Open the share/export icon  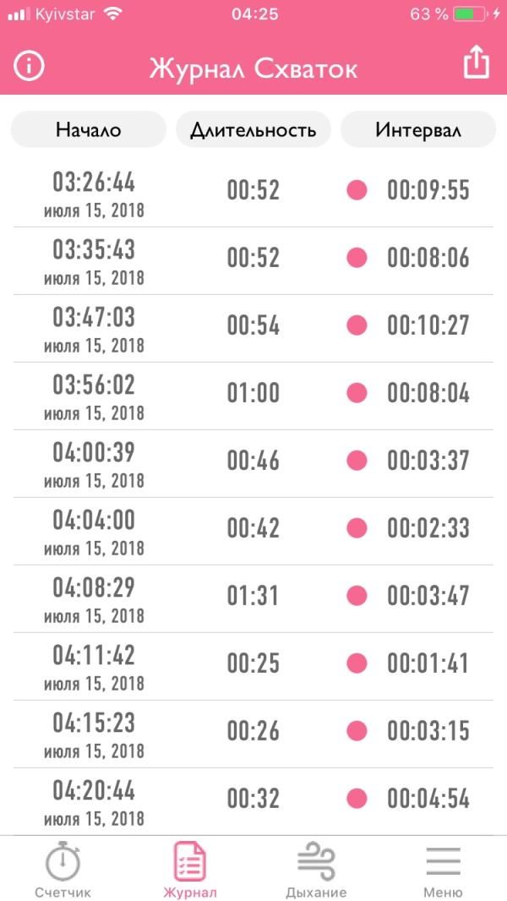point(477,62)
